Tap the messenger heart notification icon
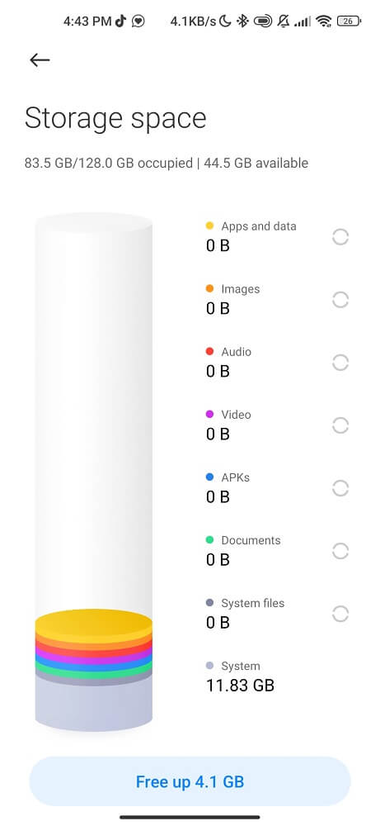Viewport: 380px width, 826px height. click(x=138, y=21)
